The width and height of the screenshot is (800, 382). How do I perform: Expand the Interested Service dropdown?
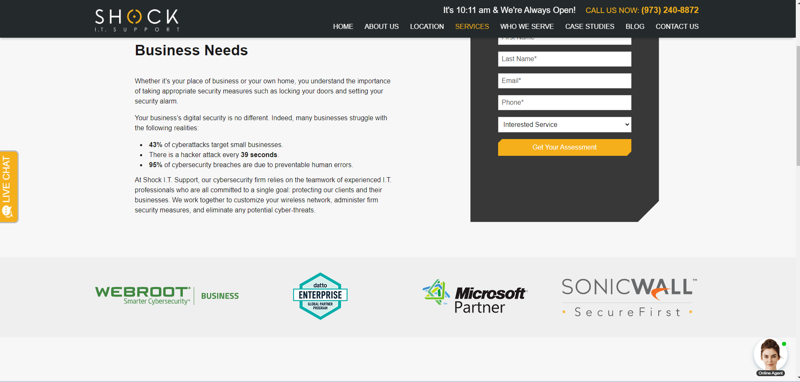click(564, 124)
